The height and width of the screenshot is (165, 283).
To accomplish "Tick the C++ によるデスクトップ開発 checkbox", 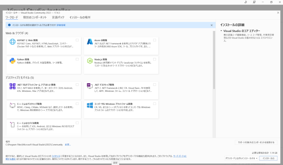I will pyautogui.click(x=77, y=104).
